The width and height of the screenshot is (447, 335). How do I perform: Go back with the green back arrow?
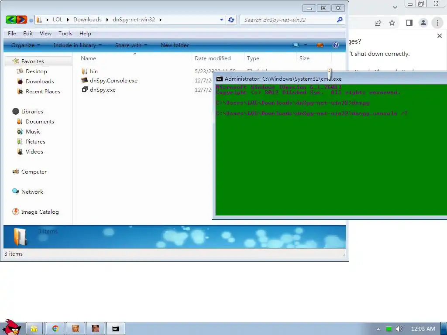point(11,20)
